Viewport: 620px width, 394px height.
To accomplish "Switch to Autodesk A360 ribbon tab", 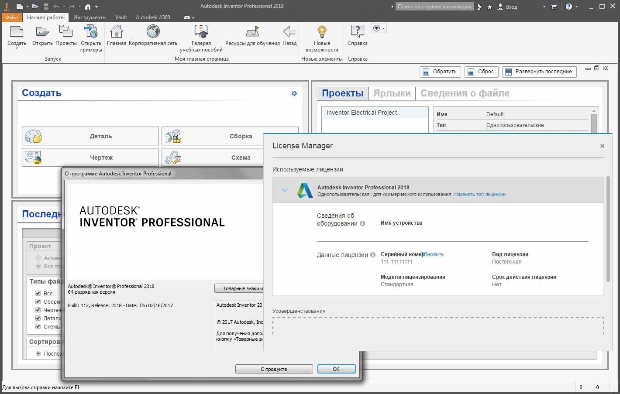I will coord(153,17).
